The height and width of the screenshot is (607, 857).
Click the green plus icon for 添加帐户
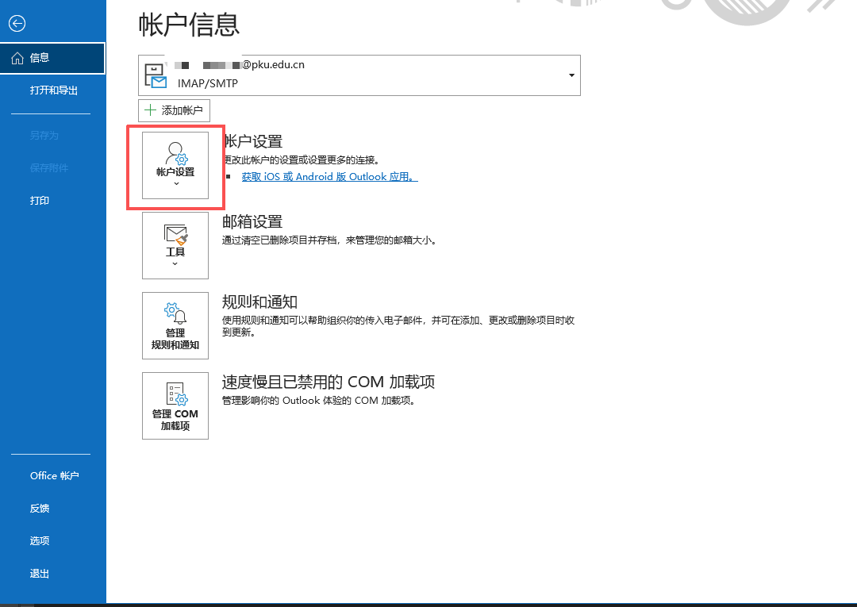[150, 110]
